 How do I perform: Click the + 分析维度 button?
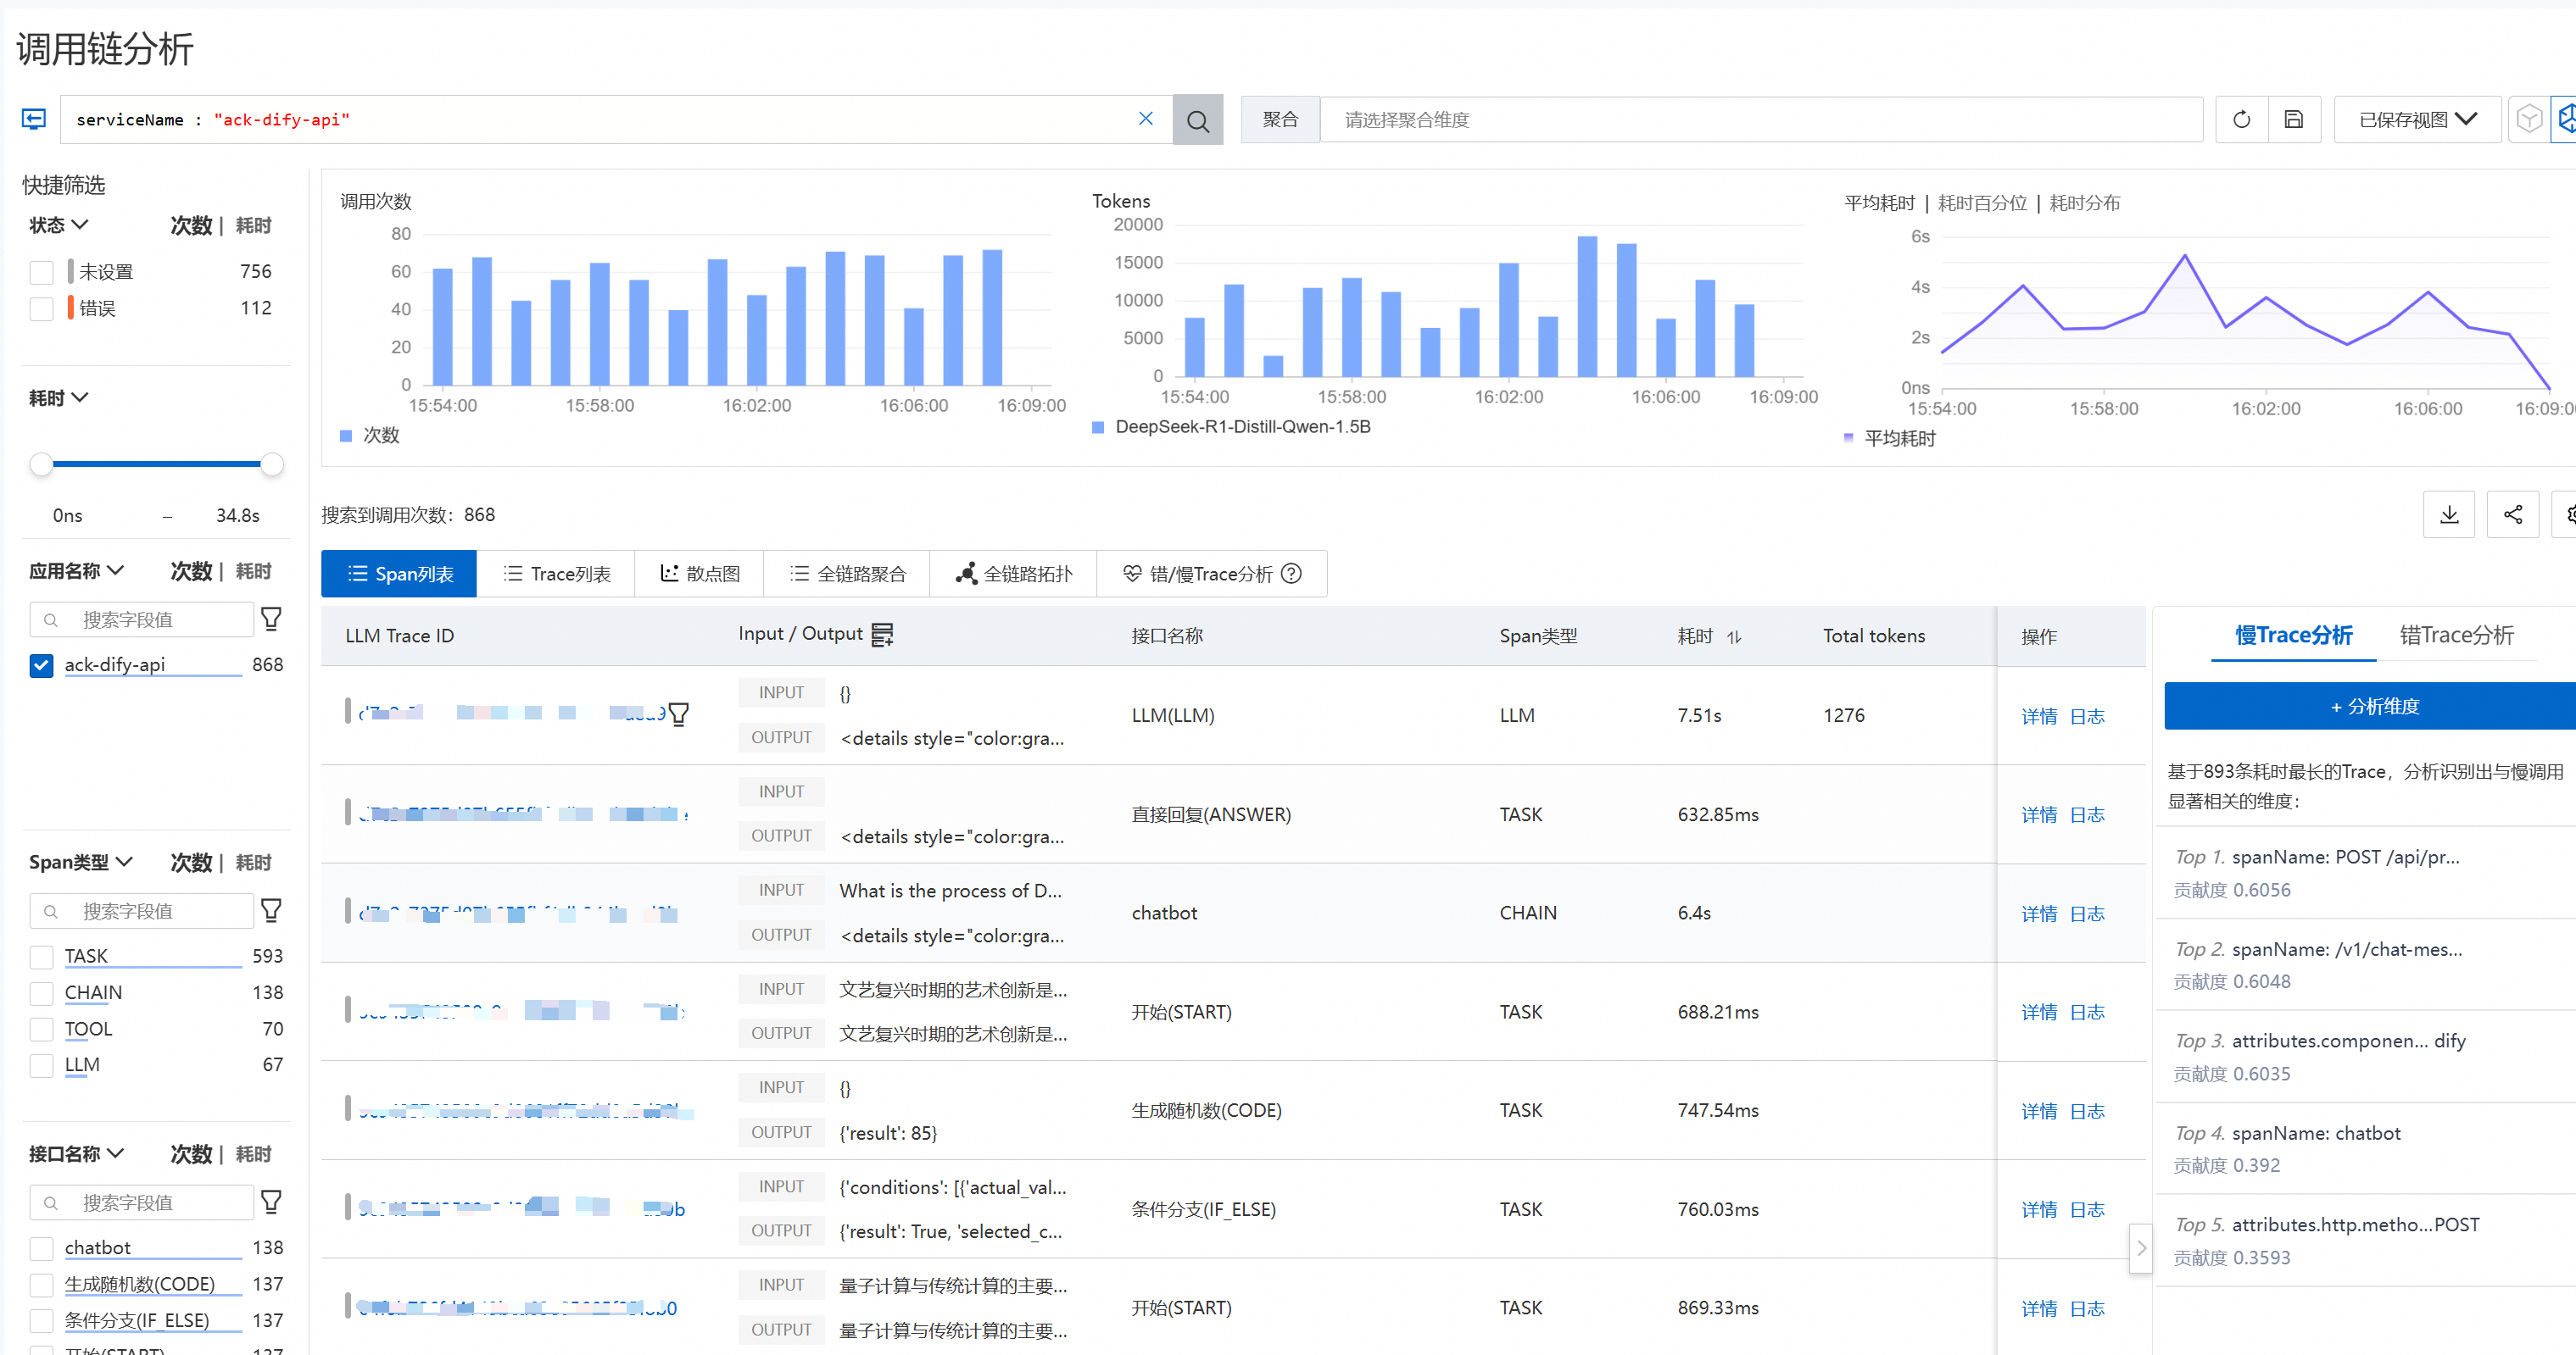coord(2372,707)
